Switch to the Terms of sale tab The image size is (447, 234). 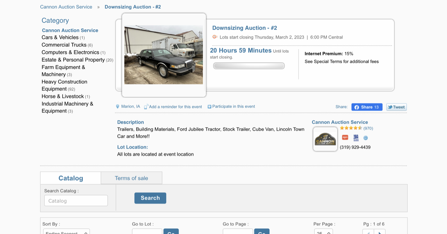(131, 178)
